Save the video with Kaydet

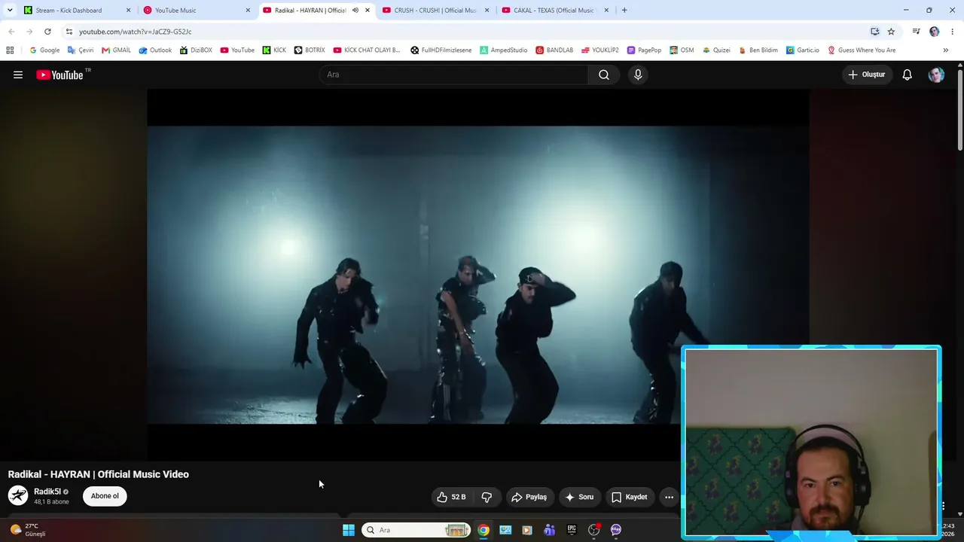coord(630,497)
